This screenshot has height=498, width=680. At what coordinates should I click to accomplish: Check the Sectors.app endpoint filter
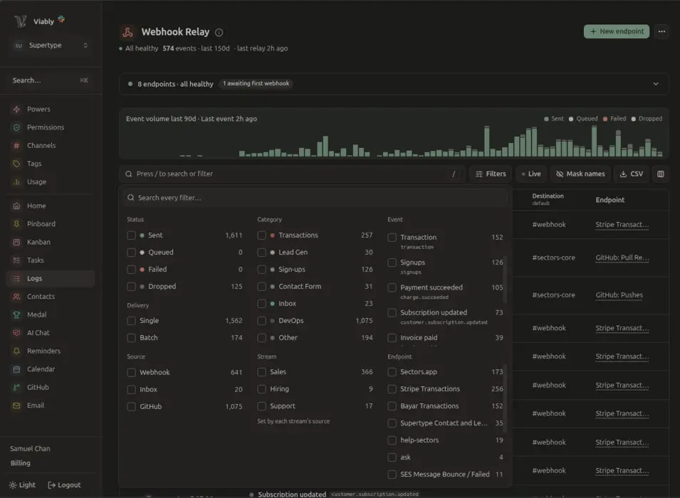tap(392, 372)
